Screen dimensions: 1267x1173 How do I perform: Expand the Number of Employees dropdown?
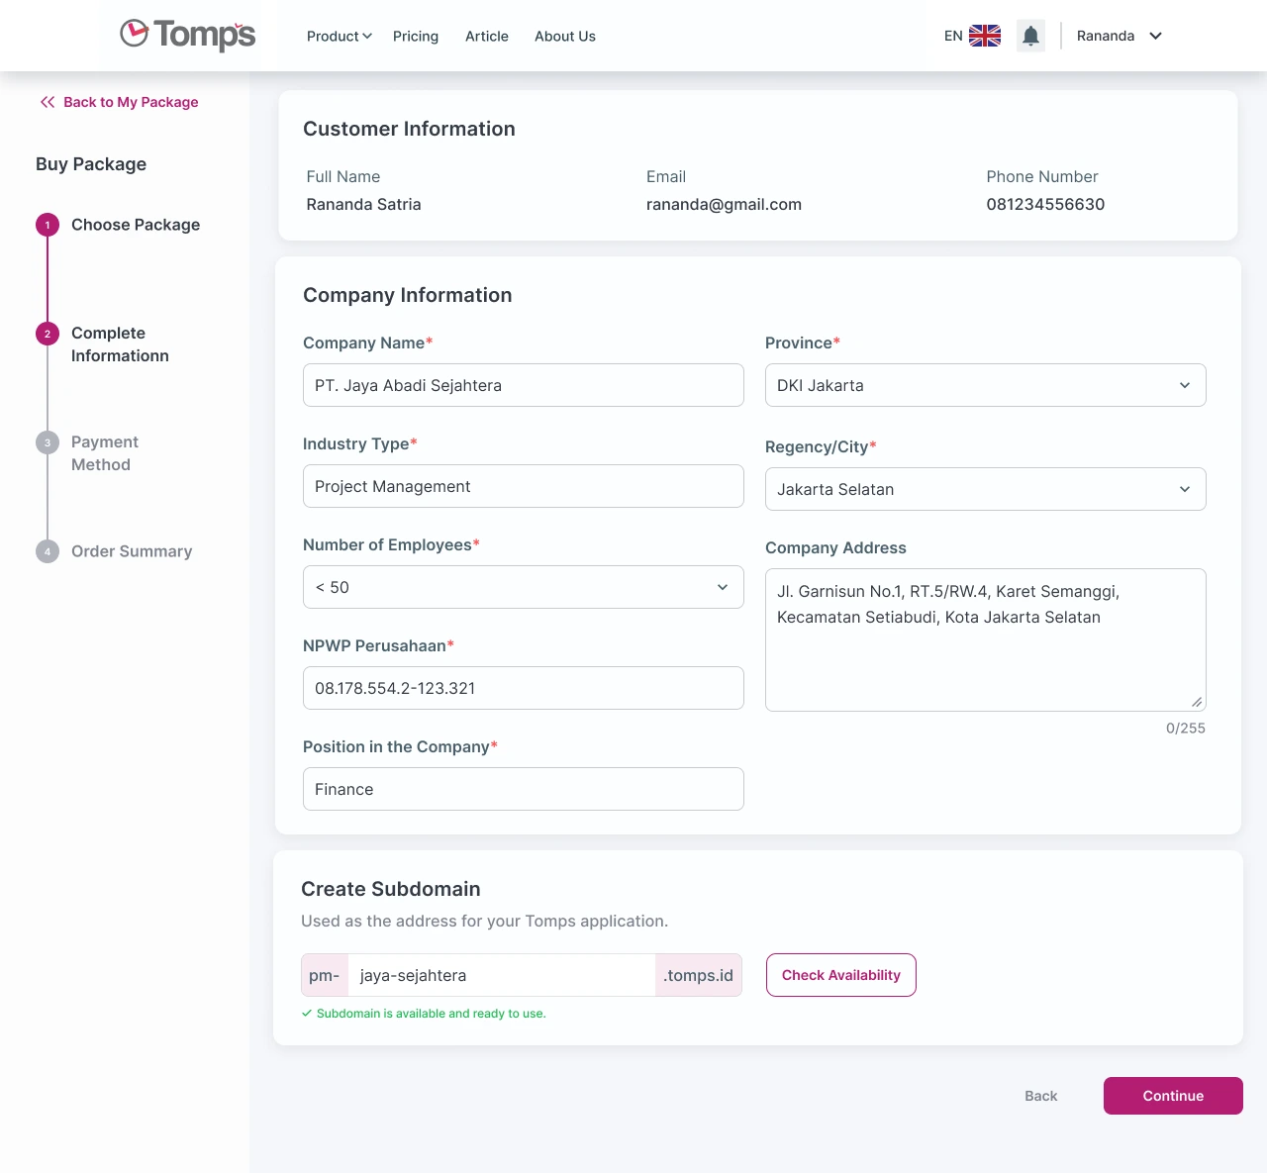point(523,587)
